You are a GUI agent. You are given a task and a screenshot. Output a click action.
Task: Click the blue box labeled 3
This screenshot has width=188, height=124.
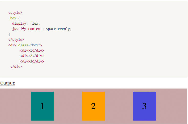[x=144, y=106]
